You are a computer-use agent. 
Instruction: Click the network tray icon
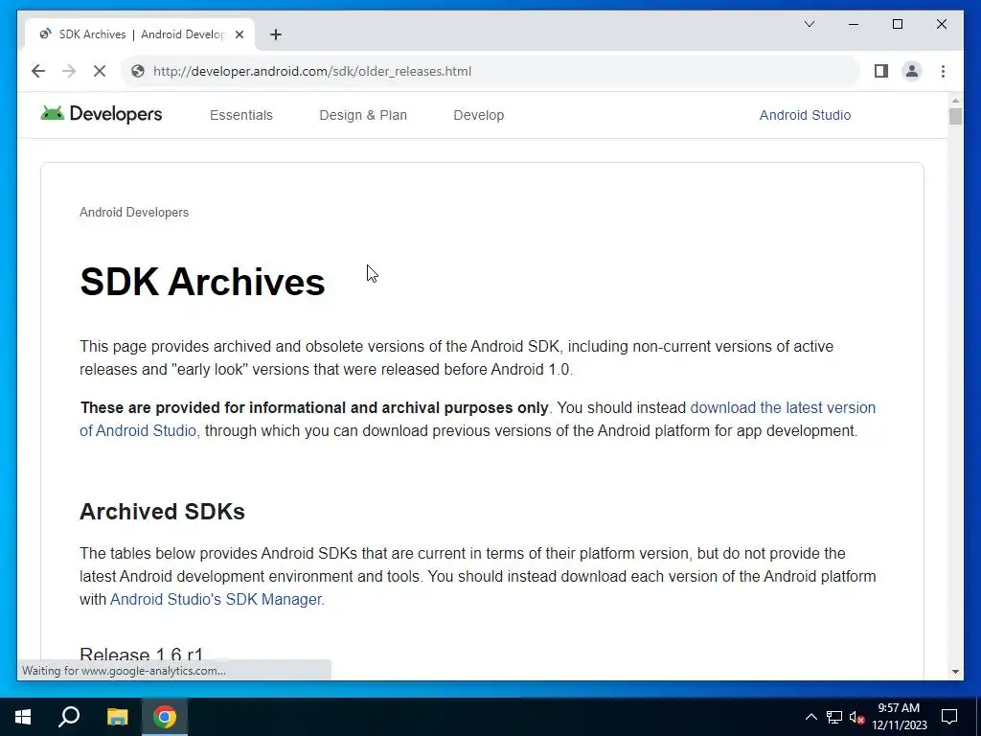834,717
